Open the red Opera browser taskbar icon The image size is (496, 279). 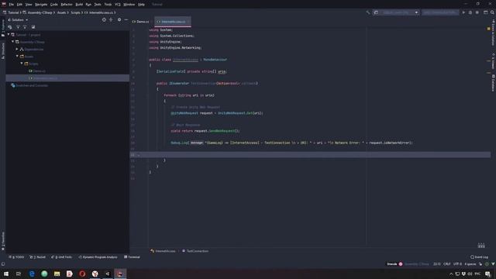coord(82,274)
